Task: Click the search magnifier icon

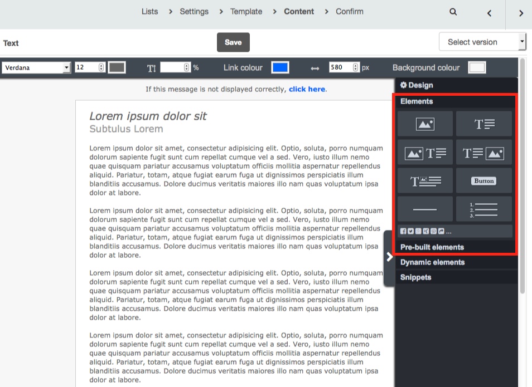Action: click(453, 12)
